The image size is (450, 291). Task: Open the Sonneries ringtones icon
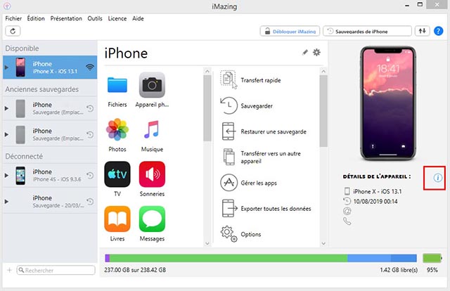click(x=152, y=174)
